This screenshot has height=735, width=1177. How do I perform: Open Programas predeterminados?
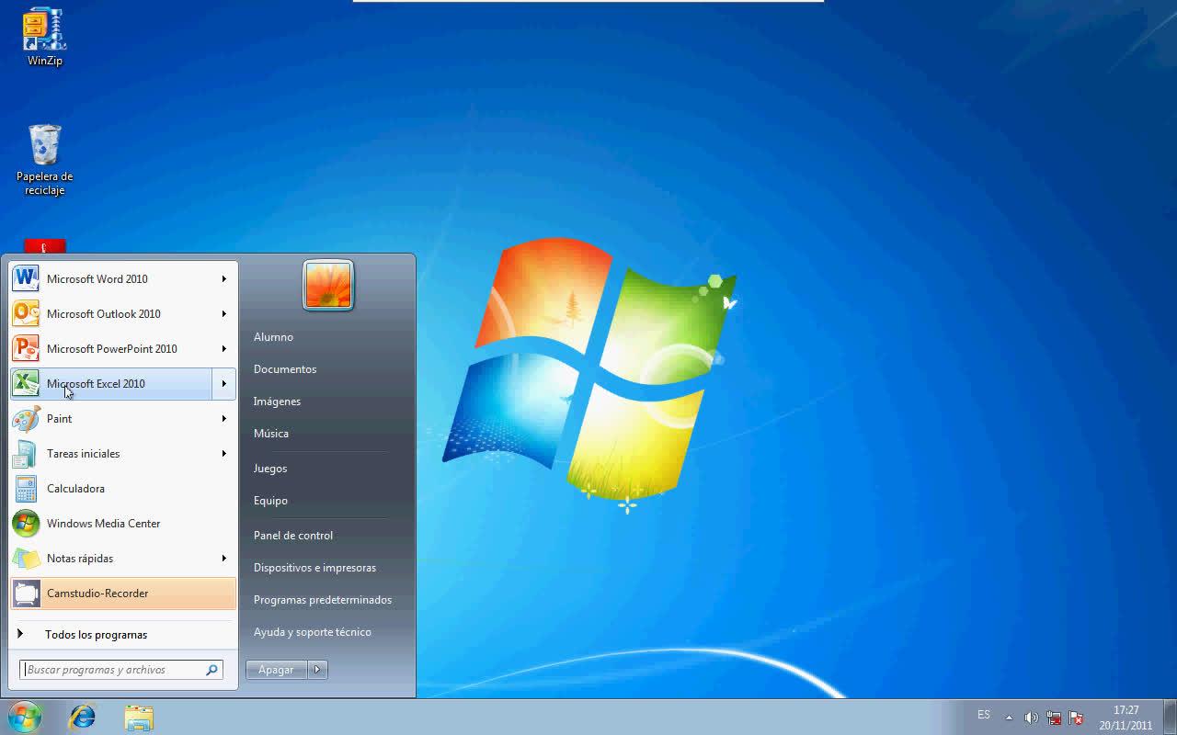[x=323, y=600]
